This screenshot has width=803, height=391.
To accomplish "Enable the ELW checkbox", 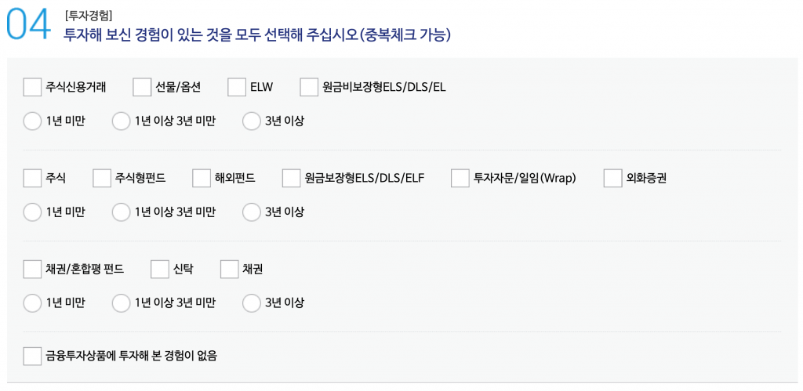I will click(237, 87).
